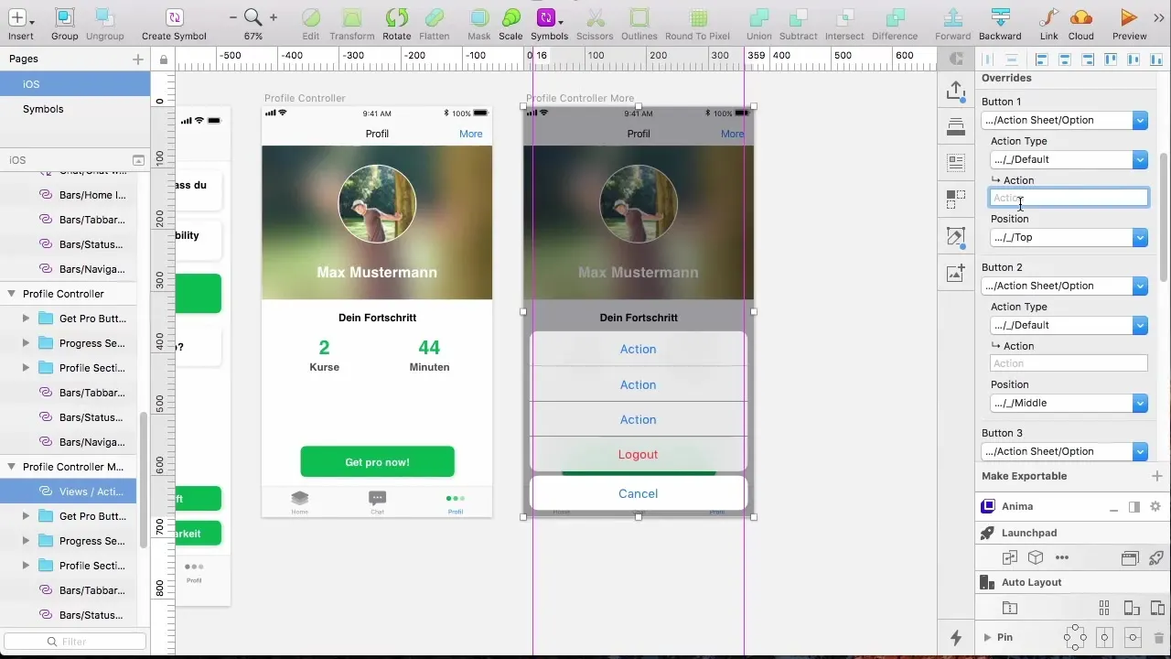Open Button 3 symbol override dropdown

(x=1065, y=451)
